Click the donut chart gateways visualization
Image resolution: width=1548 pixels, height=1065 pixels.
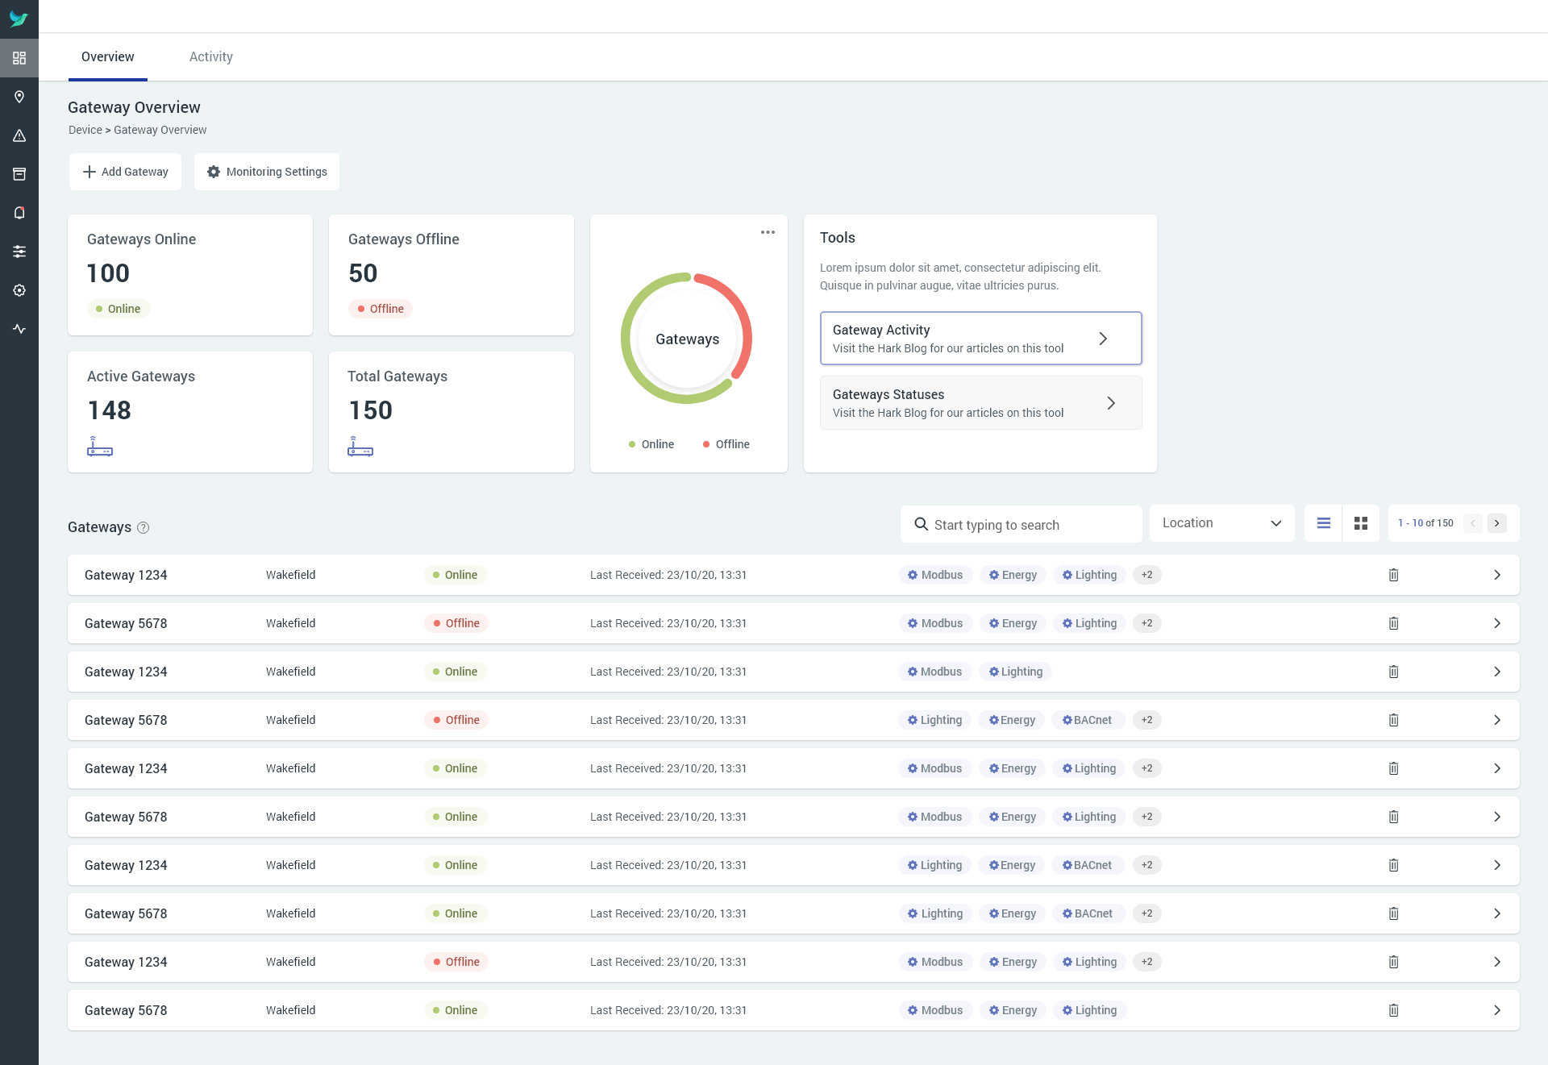coord(687,339)
